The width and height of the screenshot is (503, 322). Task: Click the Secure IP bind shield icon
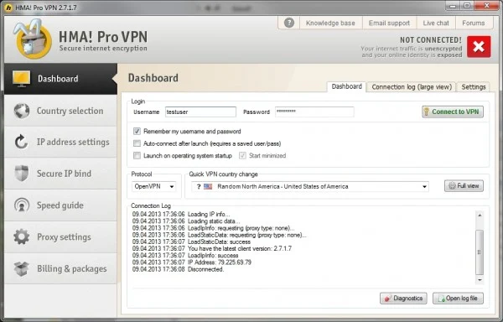point(22,174)
